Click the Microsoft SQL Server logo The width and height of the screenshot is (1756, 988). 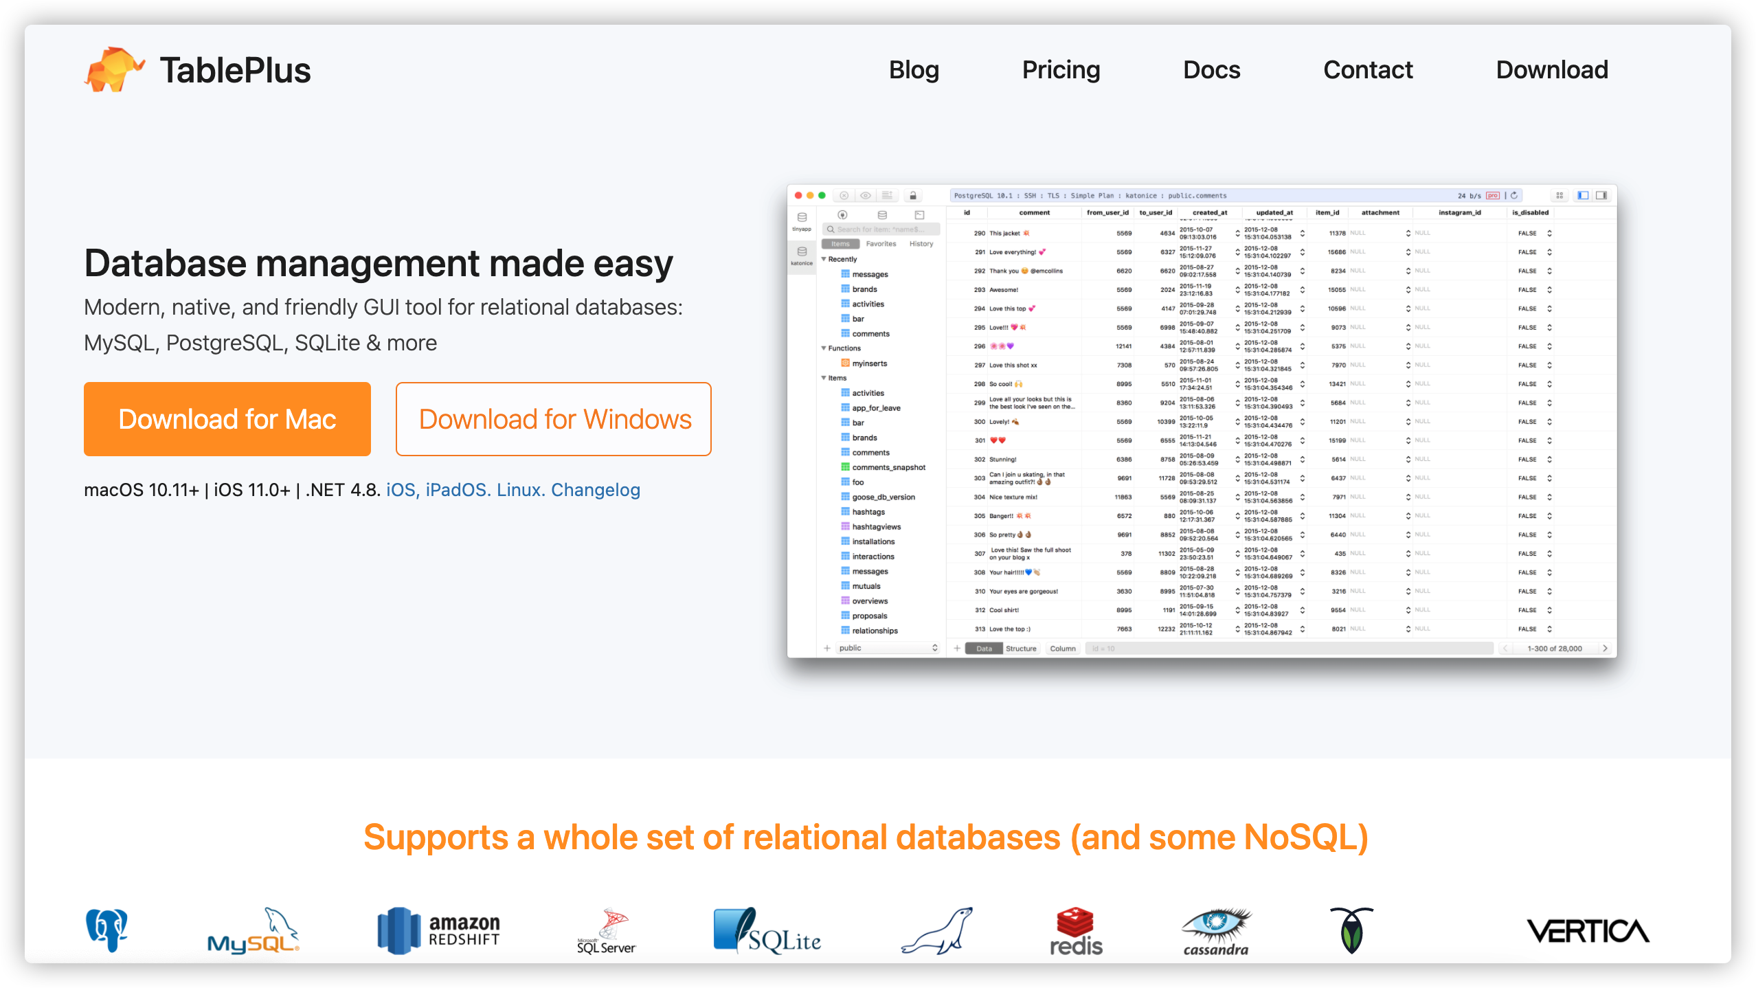606,932
